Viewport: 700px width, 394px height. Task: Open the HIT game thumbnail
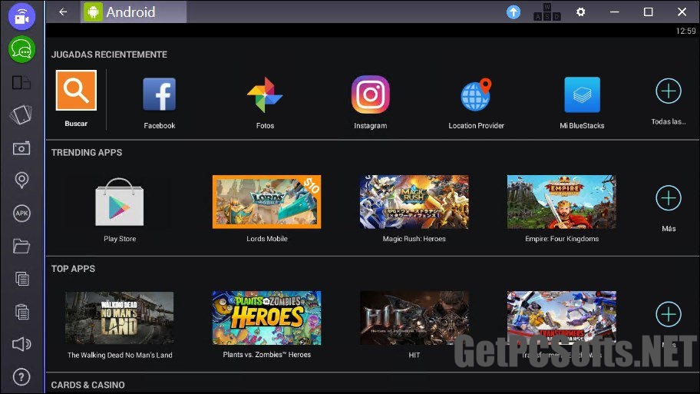(414, 318)
